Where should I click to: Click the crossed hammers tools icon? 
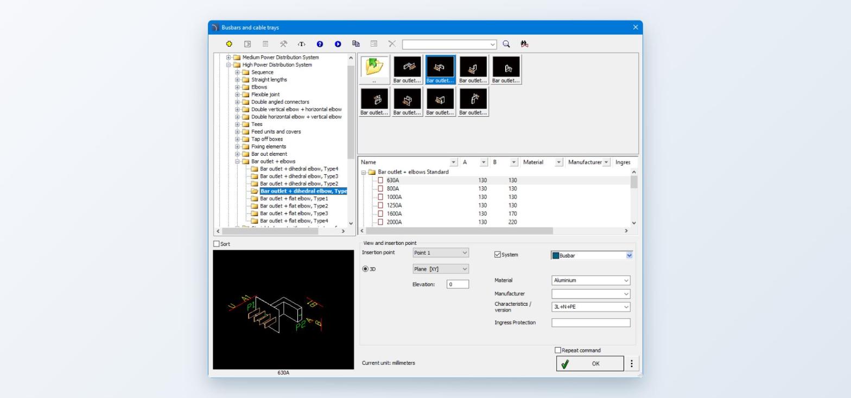[283, 44]
